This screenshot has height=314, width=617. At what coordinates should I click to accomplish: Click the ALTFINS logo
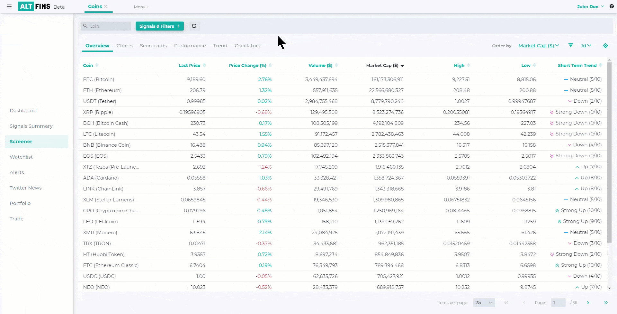(x=34, y=6)
